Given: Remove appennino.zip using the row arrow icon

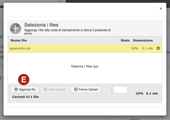Looking at the screenshot, I should tap(158, 48).
